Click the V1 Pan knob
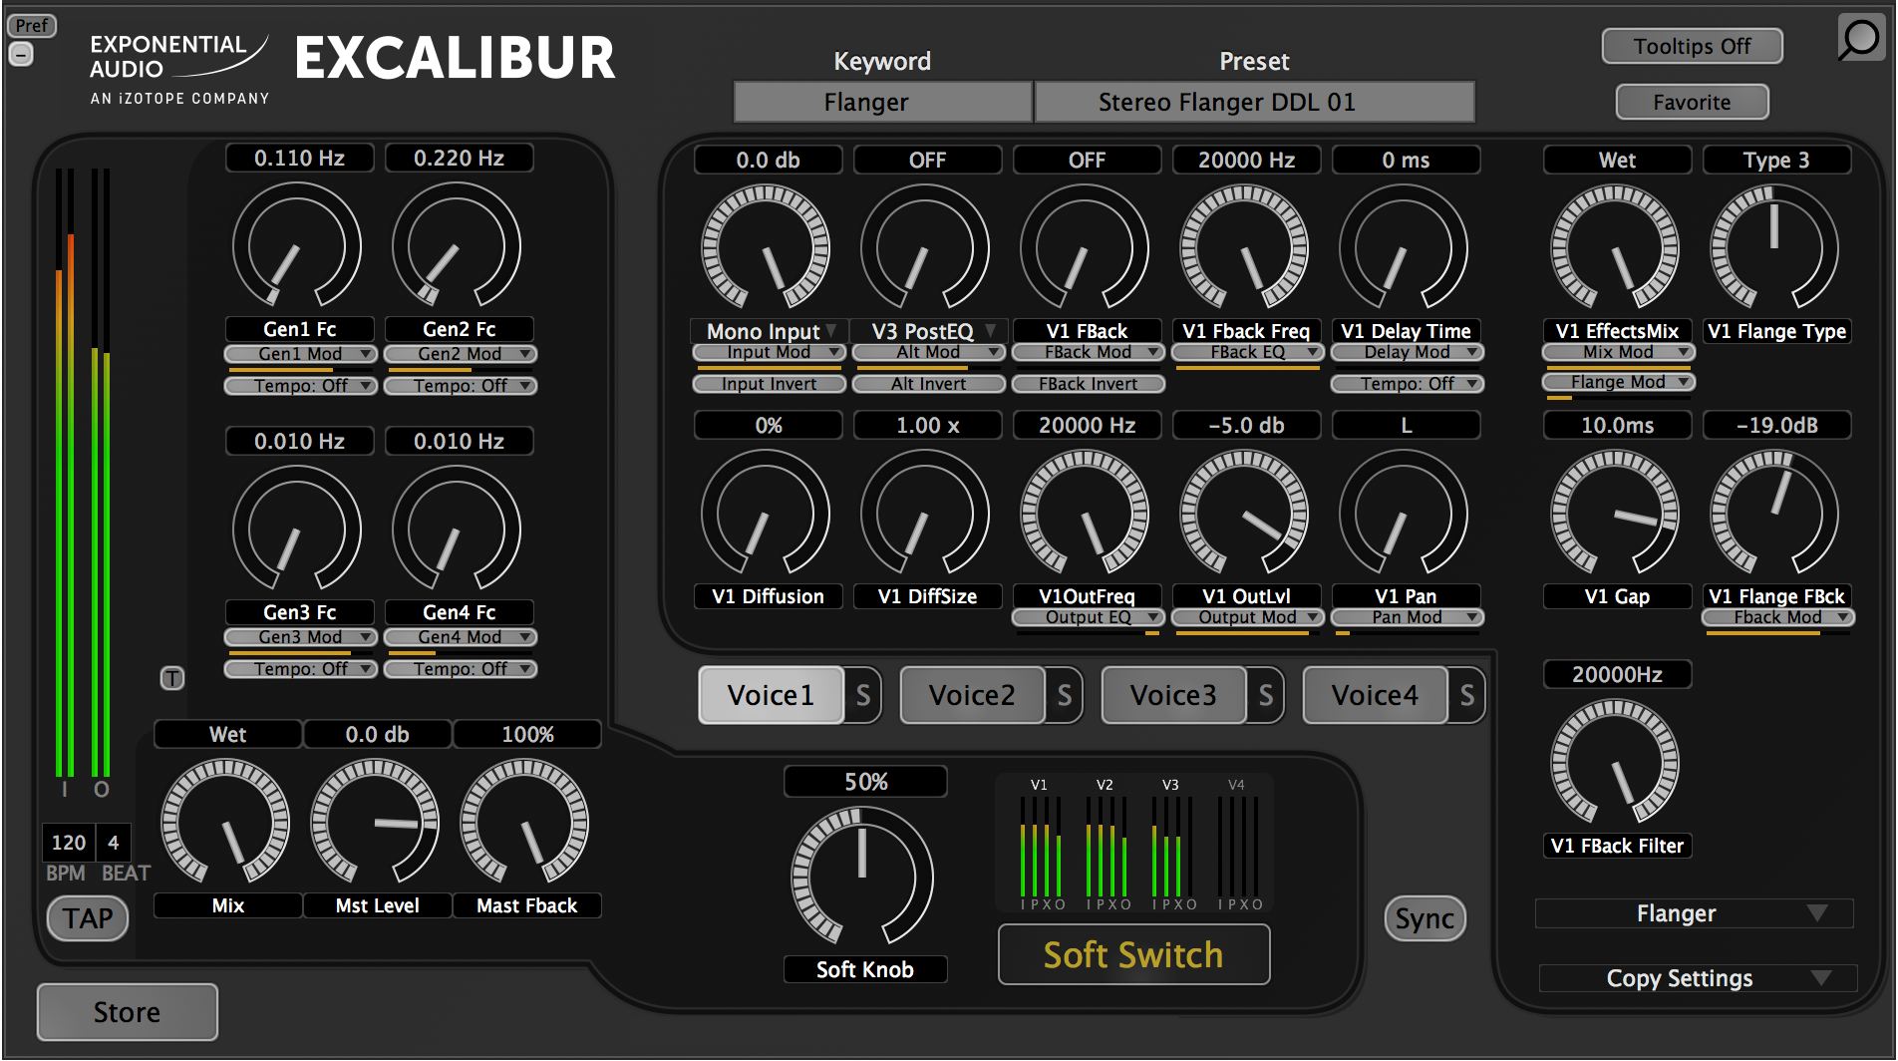Screen dimensions: 1898x1061 [x=1404, y=513]
